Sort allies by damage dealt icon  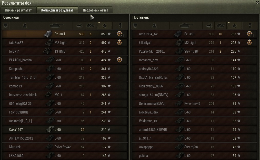[79, 26]
